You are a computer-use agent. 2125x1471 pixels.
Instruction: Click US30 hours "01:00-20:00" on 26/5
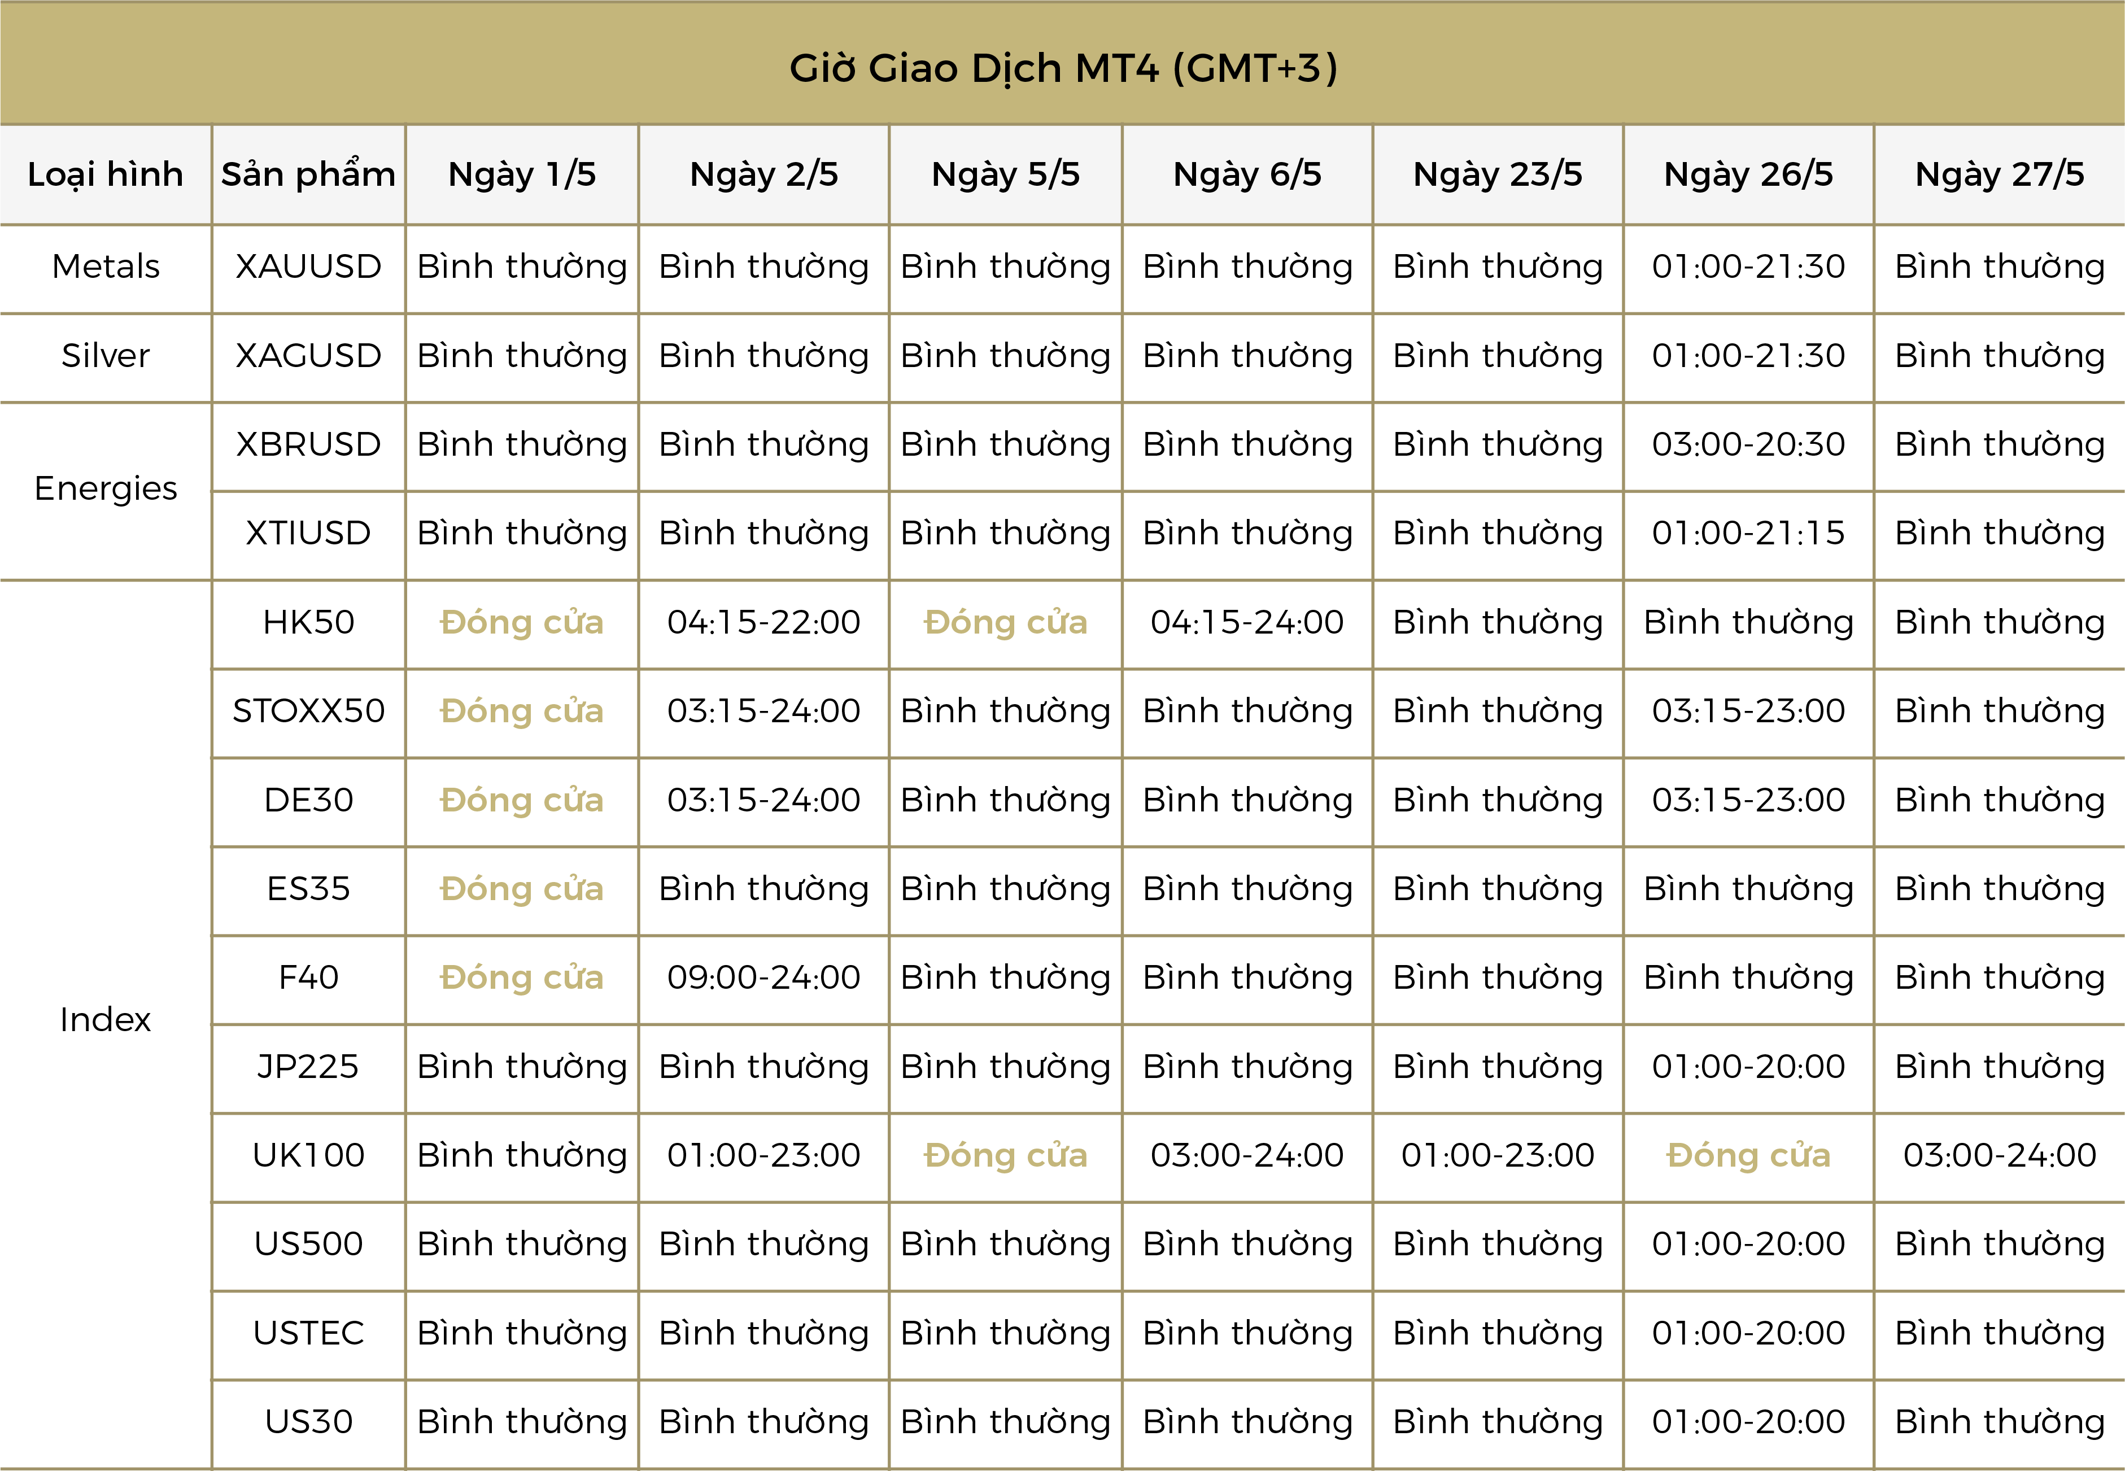coord(1749,1422)
